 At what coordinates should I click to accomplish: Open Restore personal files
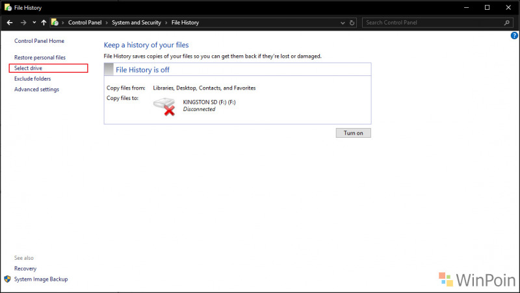(40, 57)
